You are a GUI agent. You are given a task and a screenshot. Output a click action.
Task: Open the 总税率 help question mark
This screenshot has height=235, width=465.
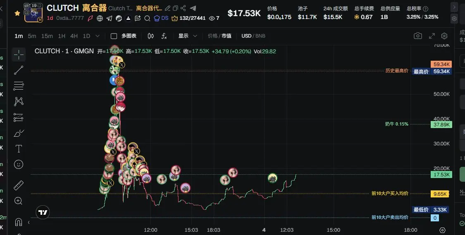(x=426, y=9)
